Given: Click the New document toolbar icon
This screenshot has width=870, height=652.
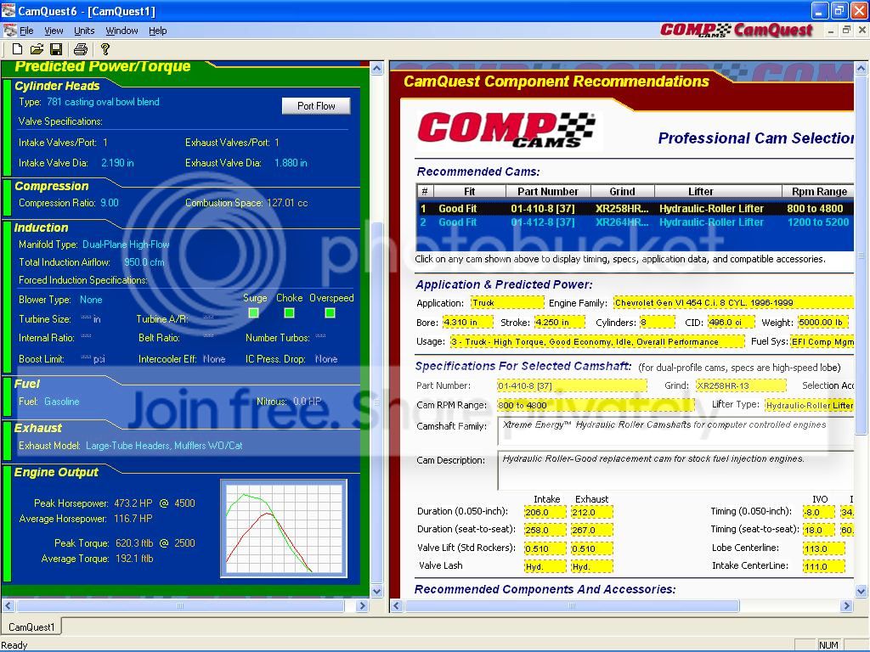Looking at the screenshot, I should [x=17, y=49].
